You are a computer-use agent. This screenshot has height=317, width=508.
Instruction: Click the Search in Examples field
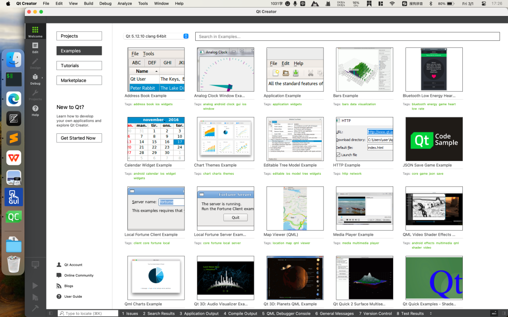coord(347,36)
